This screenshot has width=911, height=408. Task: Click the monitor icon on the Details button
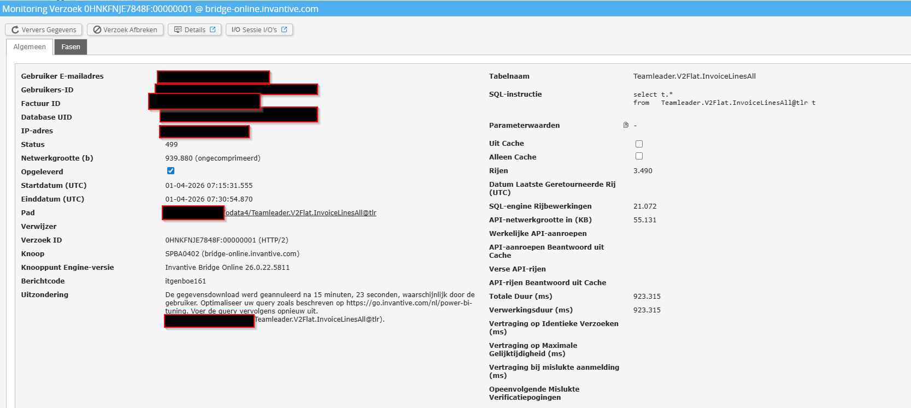178,30
